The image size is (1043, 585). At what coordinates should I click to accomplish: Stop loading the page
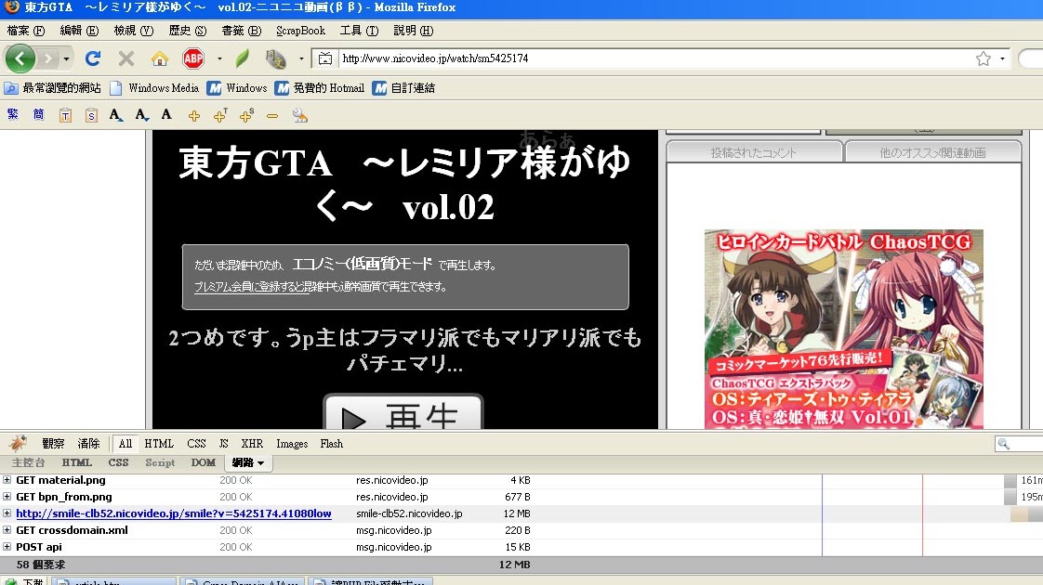click(126, 58)
